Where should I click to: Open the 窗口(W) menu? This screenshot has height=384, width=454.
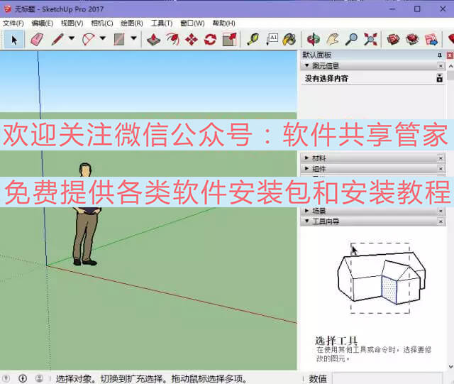(192, 23)
